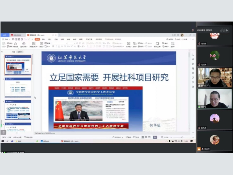This screenshot has width=233, height=175.
Task: Click the Select pointer icon in ribbon
Action: (172, 43)
